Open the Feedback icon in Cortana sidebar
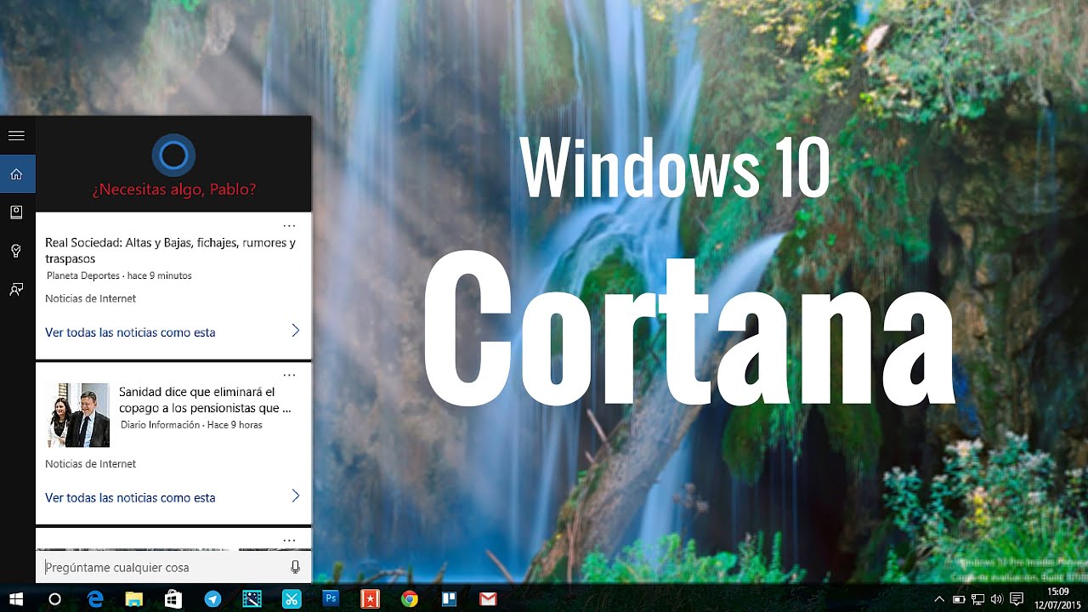The height and width of the screenshot is (612, 1088). click(16, 289)
